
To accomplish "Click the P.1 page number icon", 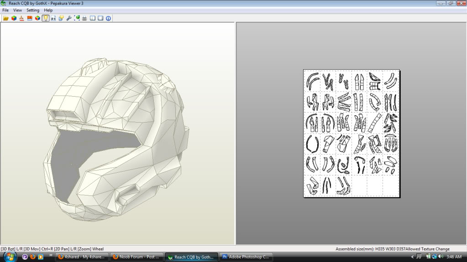I will point(53,18).
